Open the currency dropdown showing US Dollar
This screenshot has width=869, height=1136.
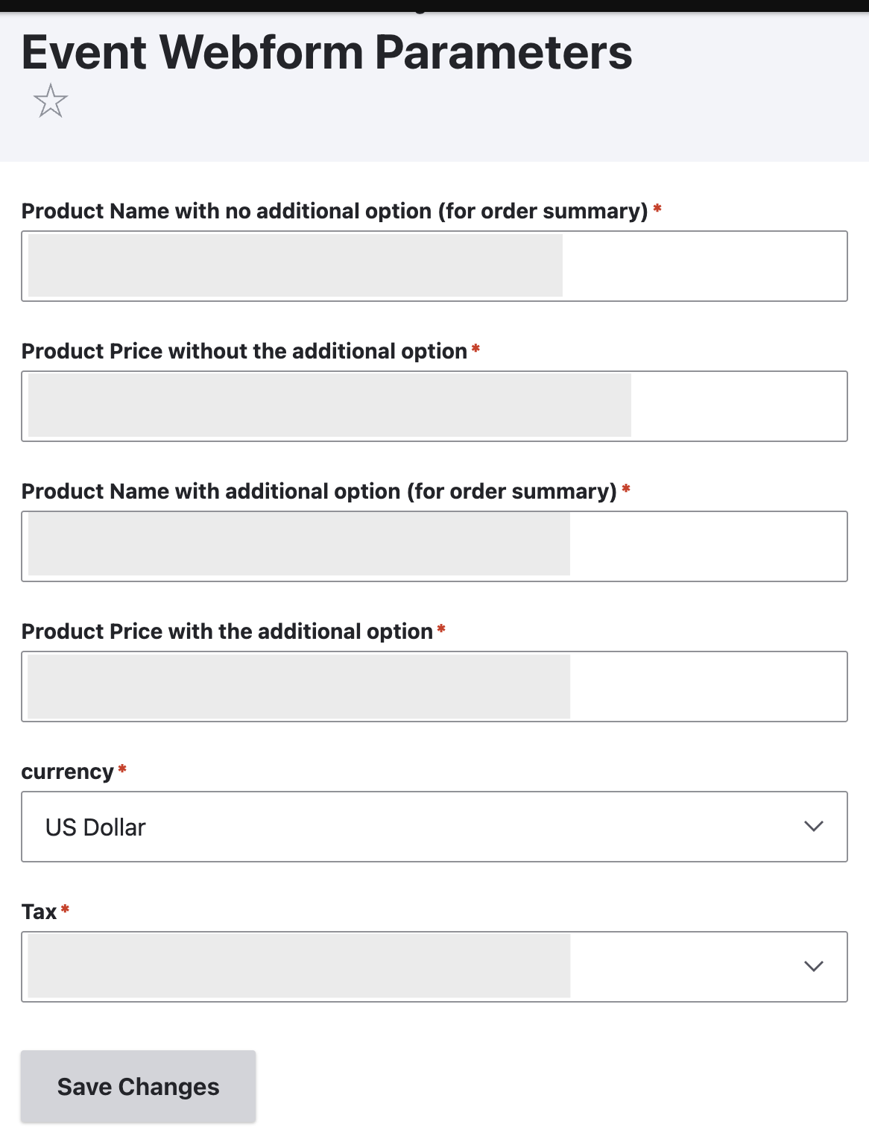point(434,827)
